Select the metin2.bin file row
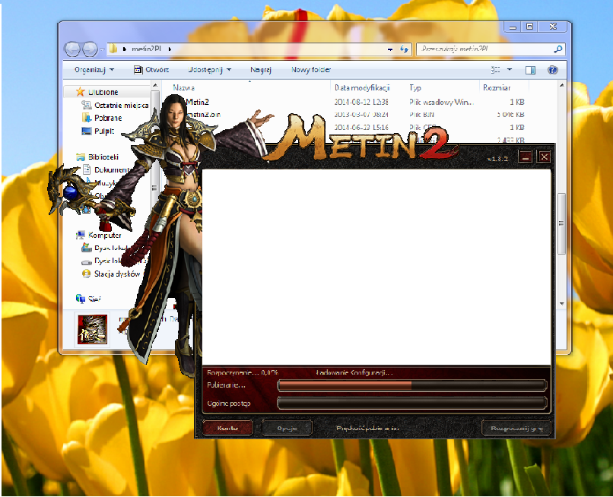 (x=204, y=115)
